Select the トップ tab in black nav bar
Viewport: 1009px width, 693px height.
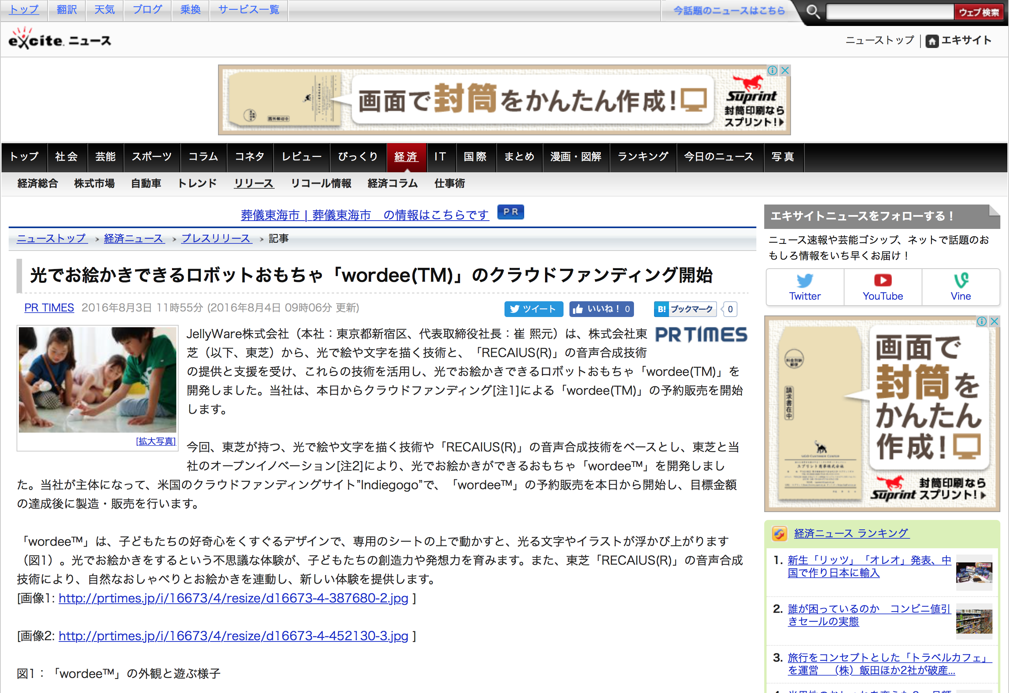coord(24,157)
